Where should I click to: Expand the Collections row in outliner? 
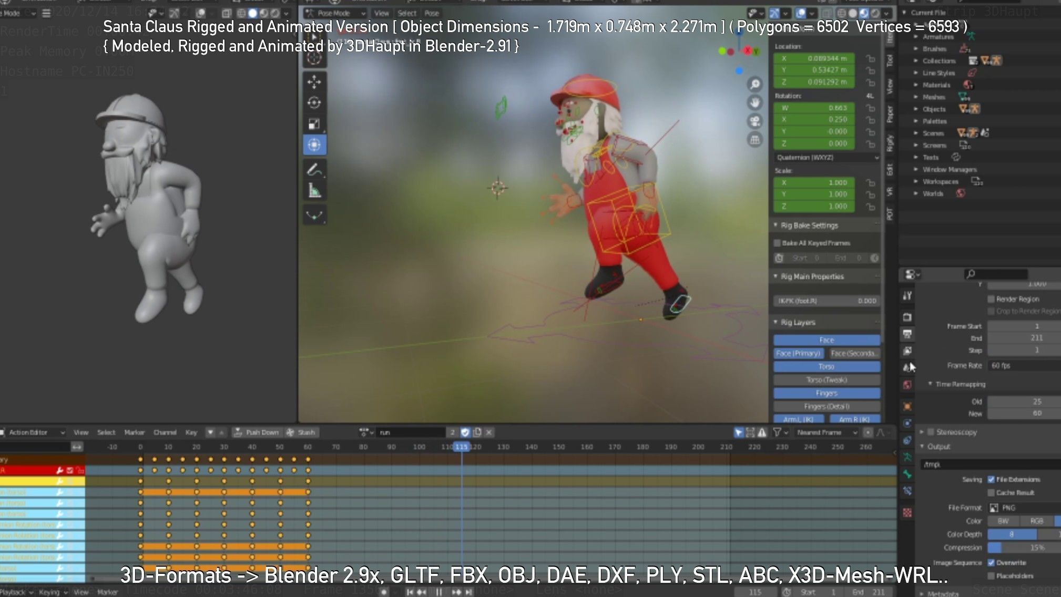click(916, 60)
